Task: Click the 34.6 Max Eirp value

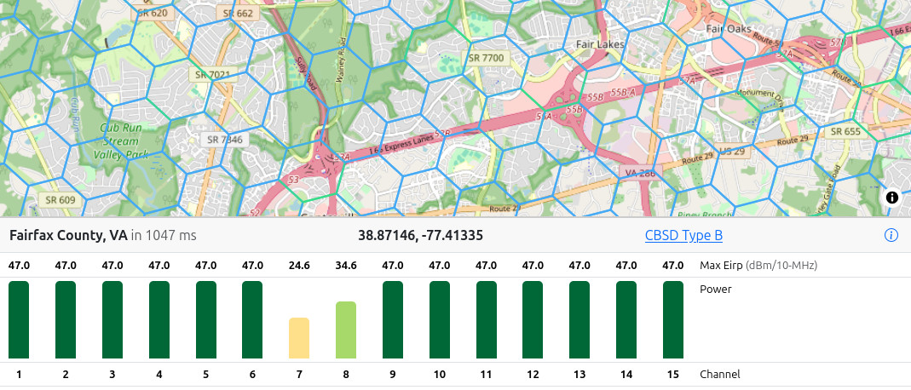Action: coord(346,265)
